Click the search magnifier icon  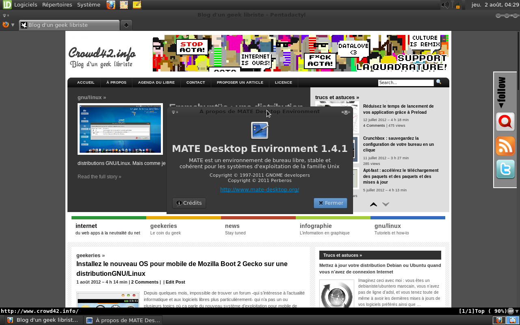pos(439,82)
